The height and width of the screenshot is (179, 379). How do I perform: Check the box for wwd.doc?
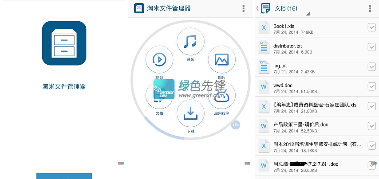(372, 86)
